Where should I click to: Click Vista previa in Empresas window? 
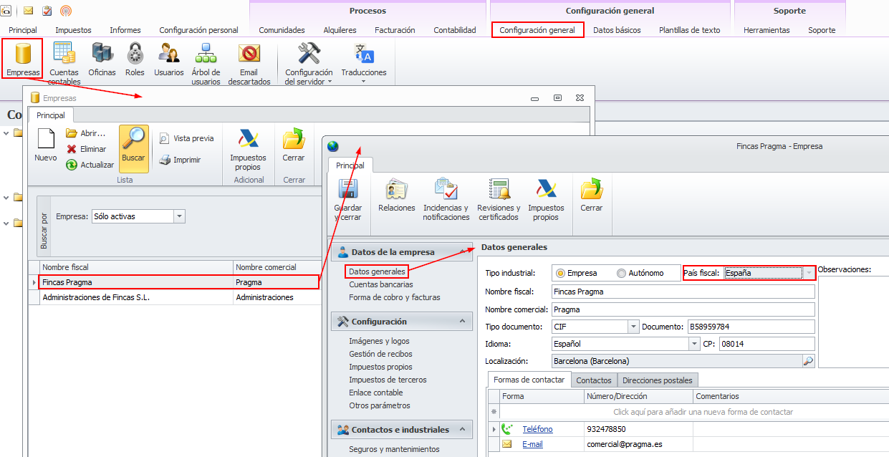pyautogui.click(x=186, y=138)
